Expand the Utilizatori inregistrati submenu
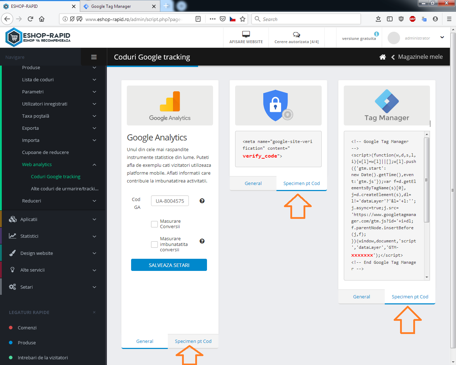The height and width of the screenshot is (365, 456). point(94,104)
